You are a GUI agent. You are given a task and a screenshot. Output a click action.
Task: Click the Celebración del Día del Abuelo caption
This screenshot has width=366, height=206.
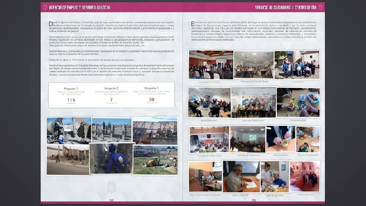click(254, 81)
